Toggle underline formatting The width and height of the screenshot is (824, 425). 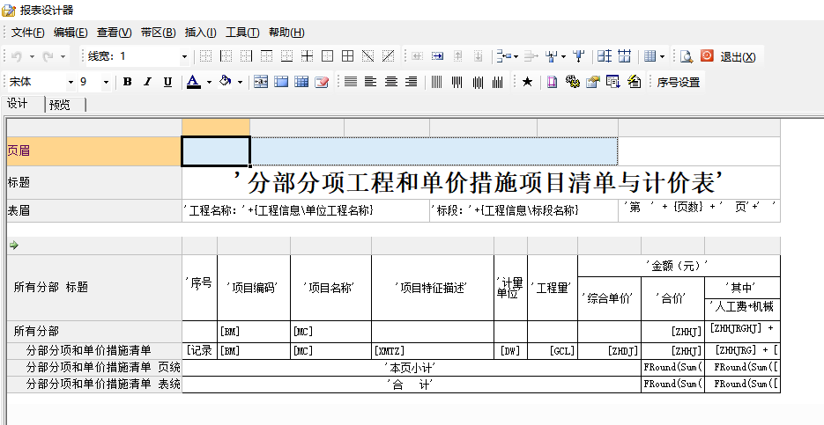tap(167, 82)
